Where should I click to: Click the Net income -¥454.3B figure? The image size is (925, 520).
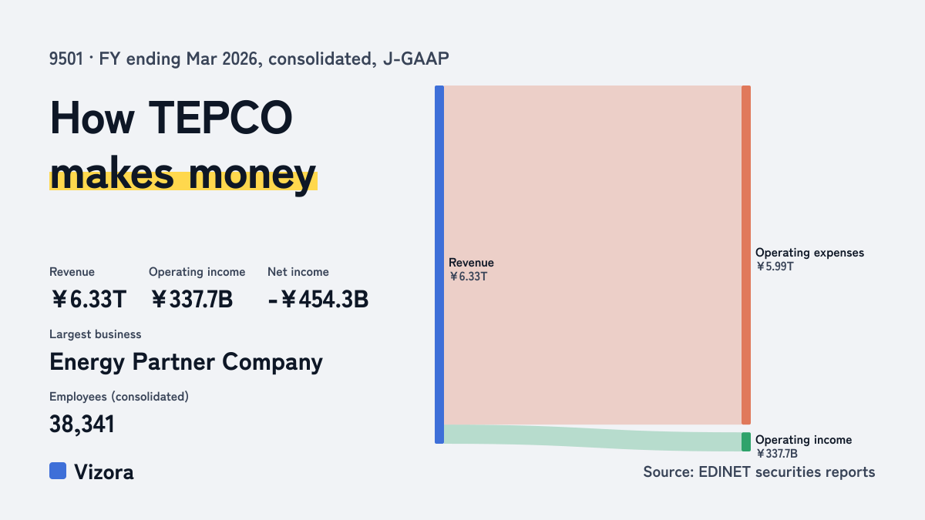coord(318,299)
